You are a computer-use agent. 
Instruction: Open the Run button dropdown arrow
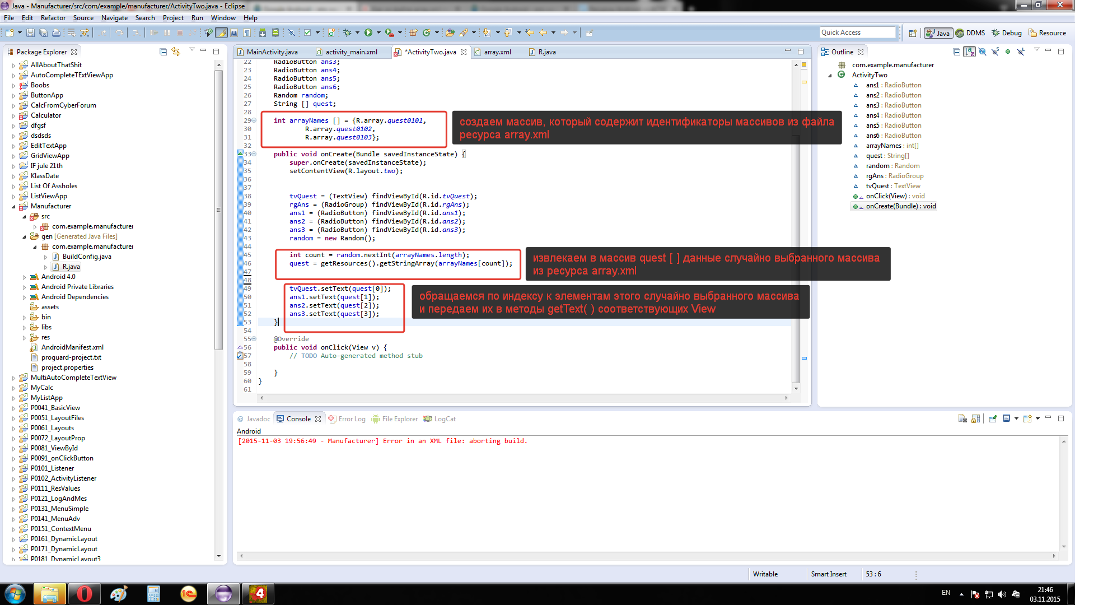tap(378, 33)
